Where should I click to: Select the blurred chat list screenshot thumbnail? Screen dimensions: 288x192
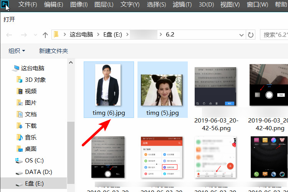click(215, 157)
